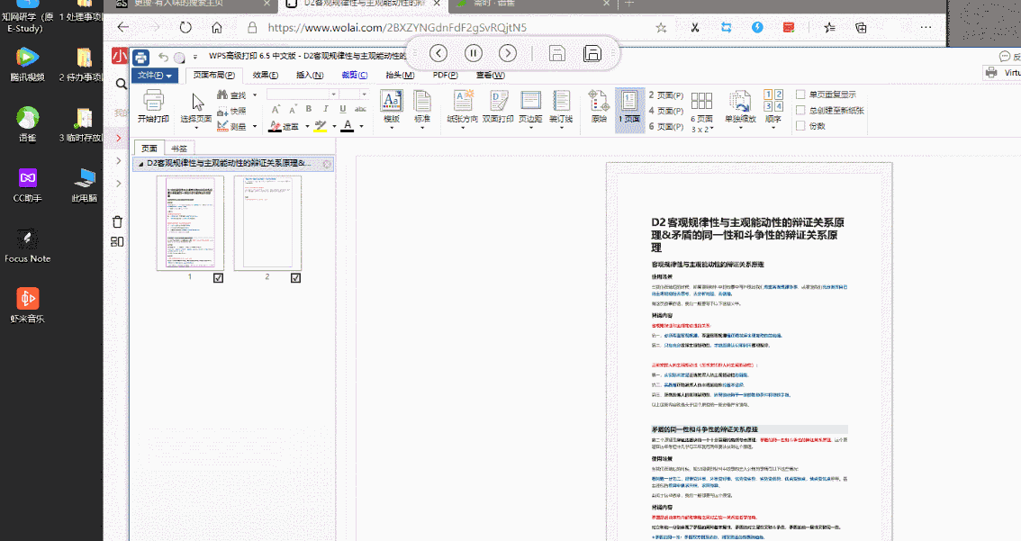Uncheck the checkbox under page 1 thumbnail
This screenshot has height=541, width=1021.
(x=218, y=278)
